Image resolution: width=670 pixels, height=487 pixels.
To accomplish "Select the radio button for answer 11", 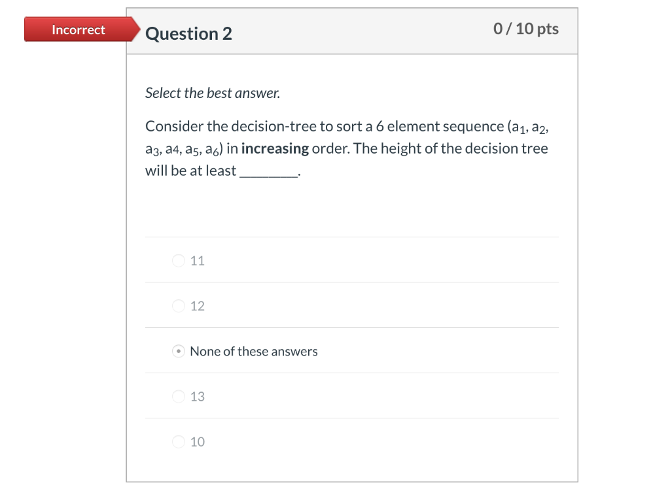I will tap(178, 260).
